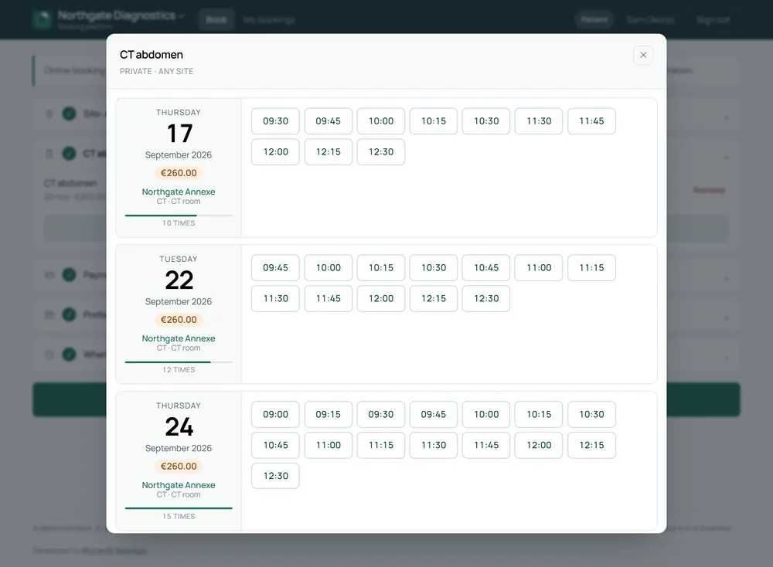
Task: Pick 11:15 on Thursday 24 September
Action: pyautogui.click(x=381, y=445)
